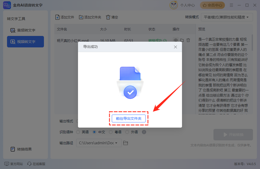The image size is (260, 169).
Task: Minimize the application window
Action: [239, 5]
